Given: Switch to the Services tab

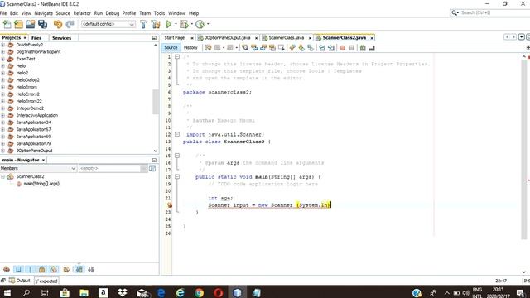Looking at the screenshot, I should (x=62, y=38).
